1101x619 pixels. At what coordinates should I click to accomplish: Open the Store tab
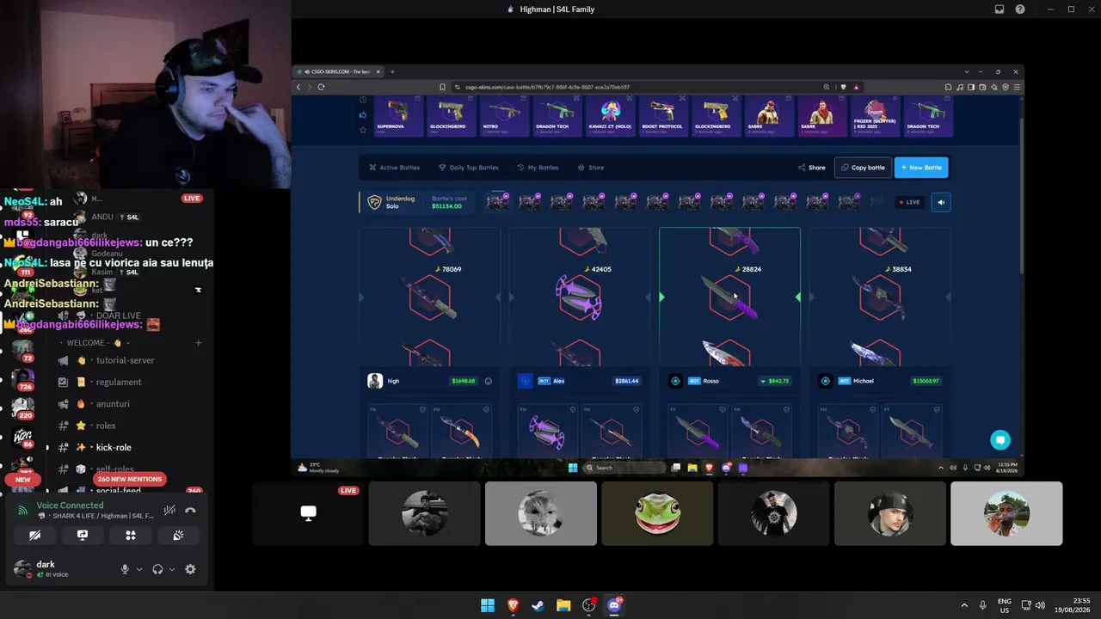pos(591,168)
